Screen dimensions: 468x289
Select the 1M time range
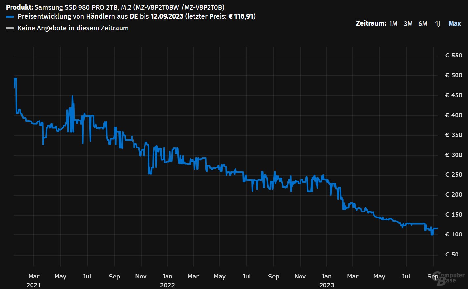pos(393,24)
